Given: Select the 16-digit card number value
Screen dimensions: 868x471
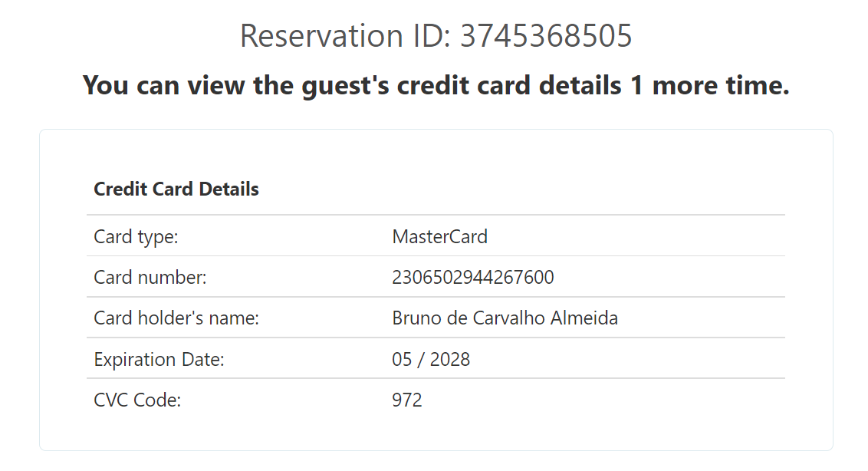Looking at the screenshot, I should (x=472, y=277).
